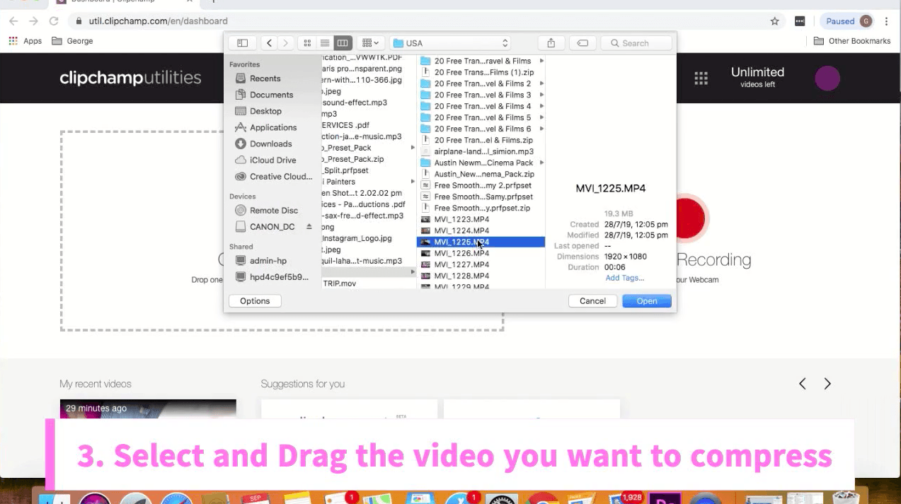
Task: Click the Open button
Action: pyautogui.click(x=646, y=301)
